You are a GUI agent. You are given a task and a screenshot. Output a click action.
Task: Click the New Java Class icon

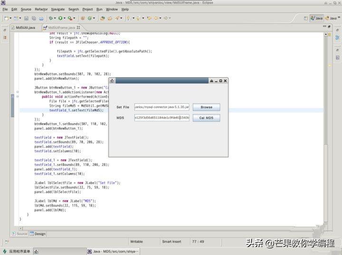(90, 18)
